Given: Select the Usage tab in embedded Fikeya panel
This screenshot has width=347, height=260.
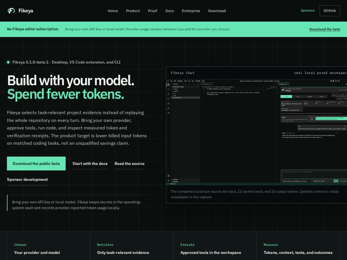Looking at the screenshot, I should pos(322,96).
